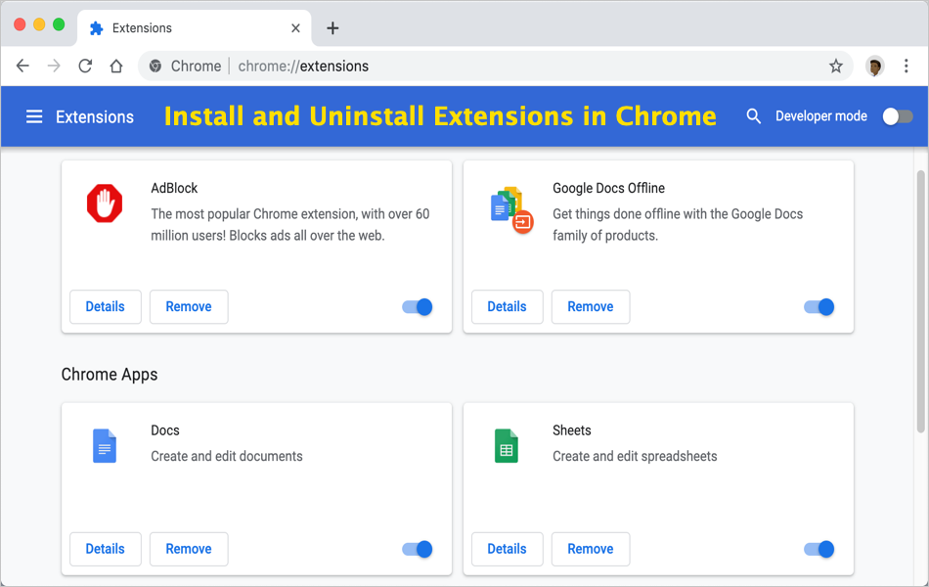Screen dimensions: 929x587
Task: Turn off the Sheets app toggle
Action: click(818, 549)
